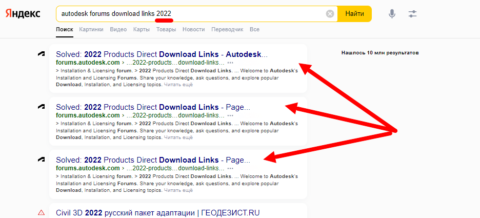Click 'Читать ещё' in the third result

(x=178, y=190)
